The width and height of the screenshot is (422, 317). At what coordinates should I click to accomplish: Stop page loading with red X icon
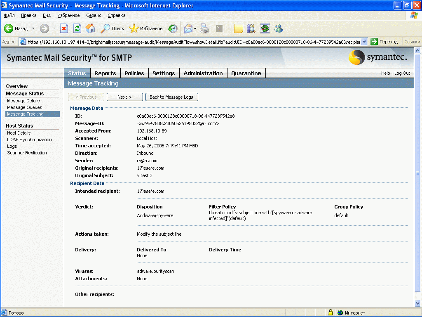pos(64,28)
